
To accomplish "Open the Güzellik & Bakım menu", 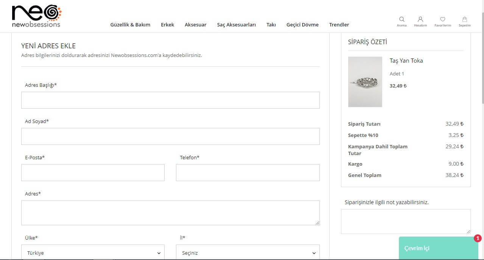I will pyautogui.click(x=130, y=25).
